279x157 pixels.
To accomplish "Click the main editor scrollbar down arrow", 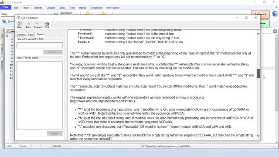I will coord(277,142).
